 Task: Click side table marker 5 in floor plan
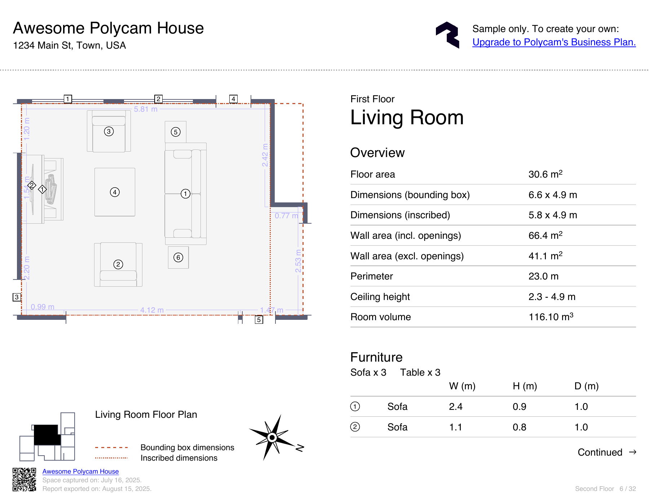[176, 132]
